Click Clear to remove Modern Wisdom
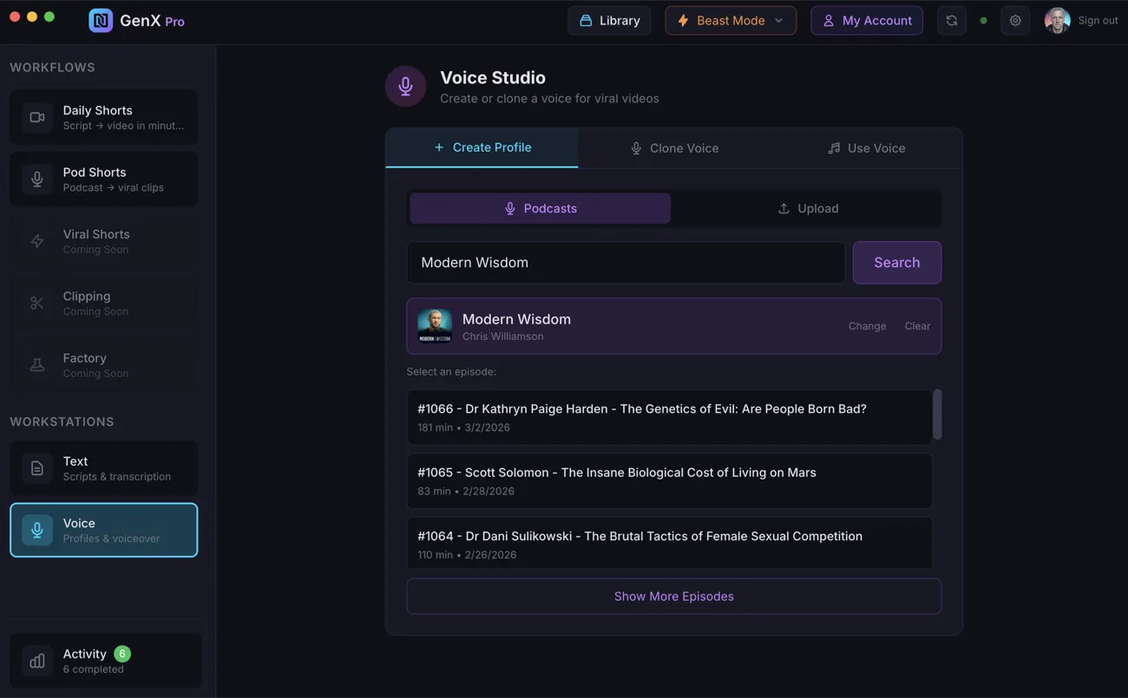Viewport: 1128px width, 698px height. (917, 325)
